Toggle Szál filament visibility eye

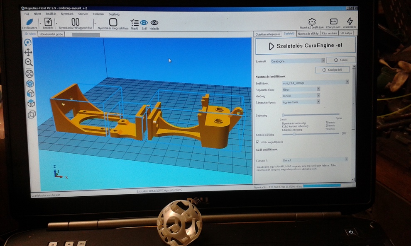tap(144, 23)
